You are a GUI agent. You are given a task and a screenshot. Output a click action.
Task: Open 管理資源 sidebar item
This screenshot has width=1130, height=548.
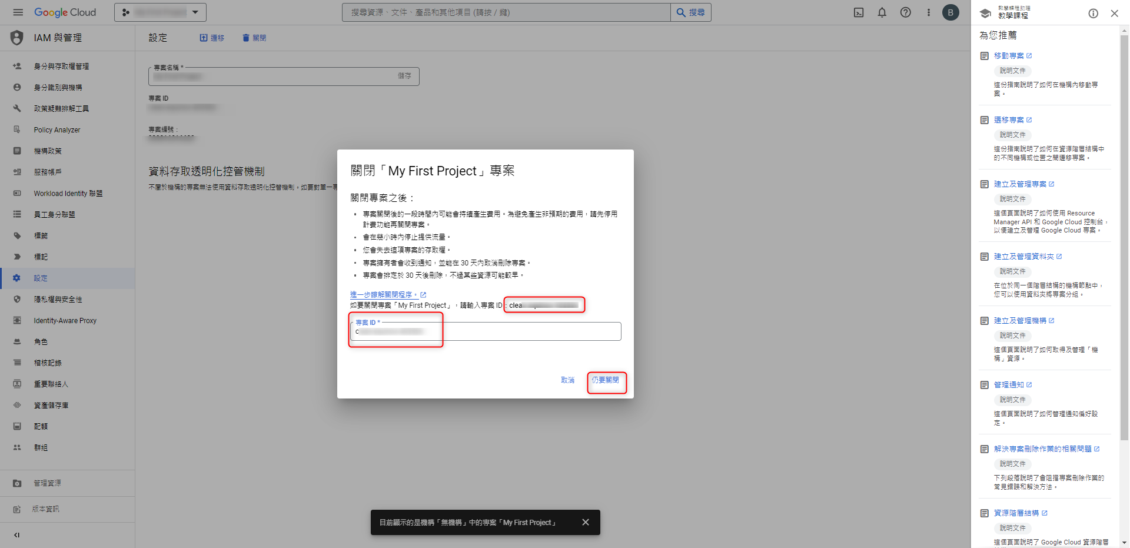click(67, 483)
